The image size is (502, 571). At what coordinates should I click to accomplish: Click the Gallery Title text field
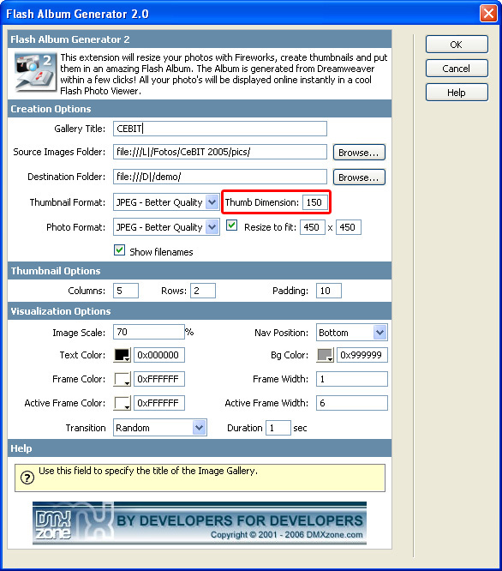click(219, 129)
